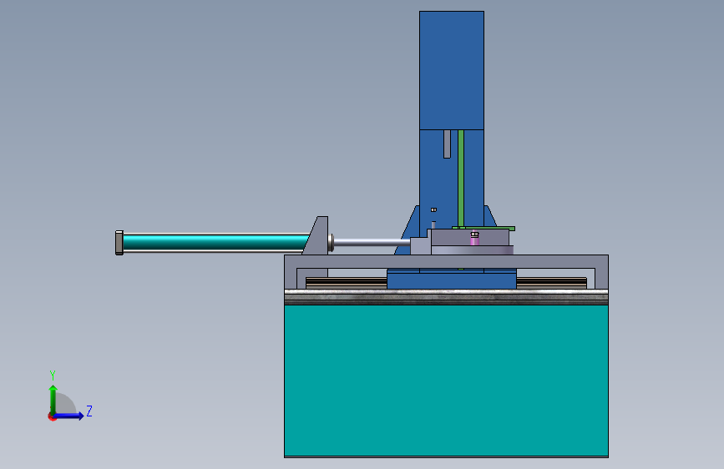724x469 pixels.
Task: Click the gray bridge frame top beam
Action: pos(446,261)
